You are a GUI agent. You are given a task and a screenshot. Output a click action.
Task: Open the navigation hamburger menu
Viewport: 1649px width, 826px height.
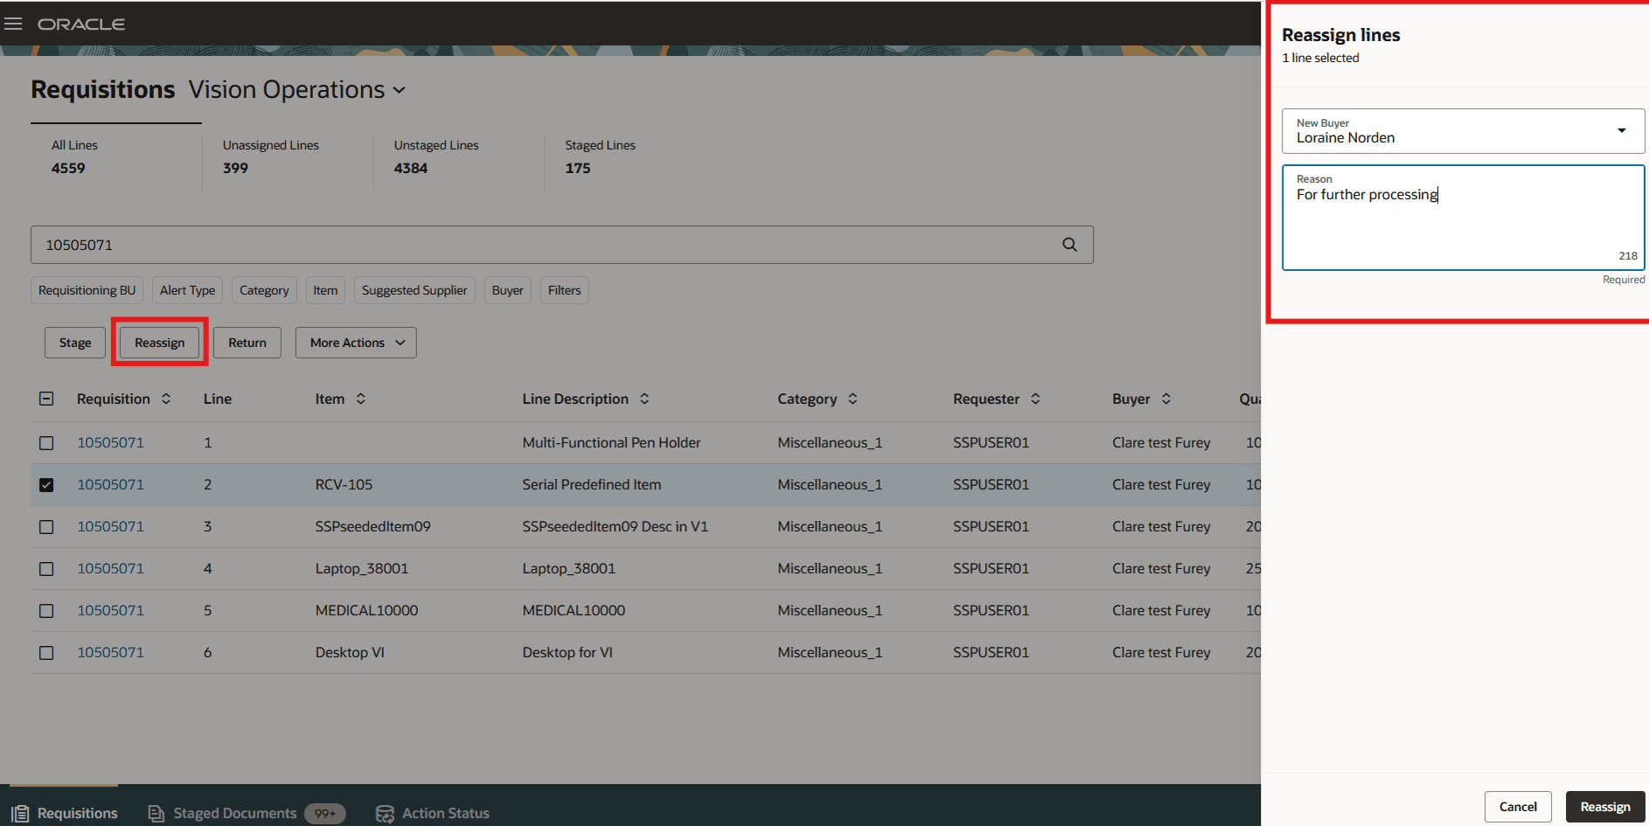click(13, 24)
